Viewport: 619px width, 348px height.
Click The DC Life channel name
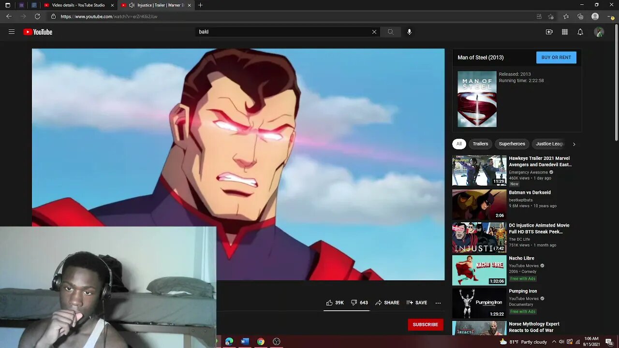pyautogui.click(x=519, y=239)
